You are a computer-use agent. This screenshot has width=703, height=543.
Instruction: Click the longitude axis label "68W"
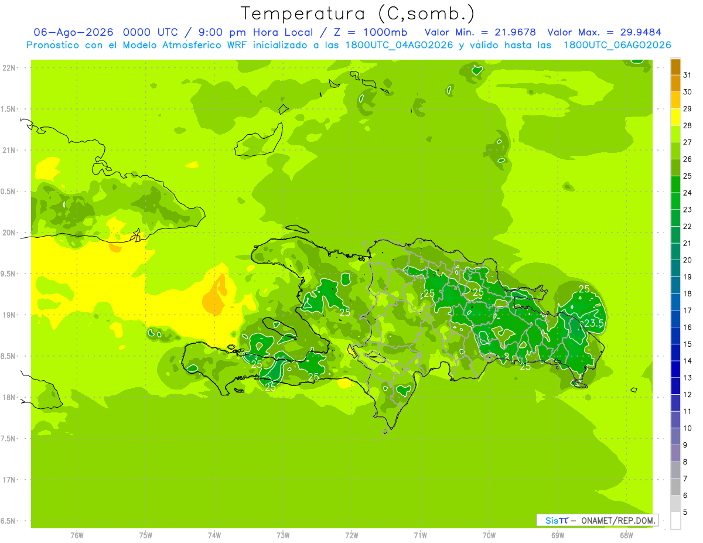pos(626,535)
